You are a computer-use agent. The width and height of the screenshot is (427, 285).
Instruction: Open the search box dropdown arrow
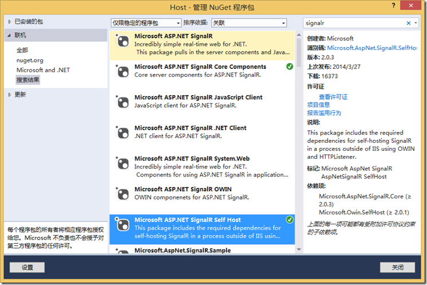416,23
